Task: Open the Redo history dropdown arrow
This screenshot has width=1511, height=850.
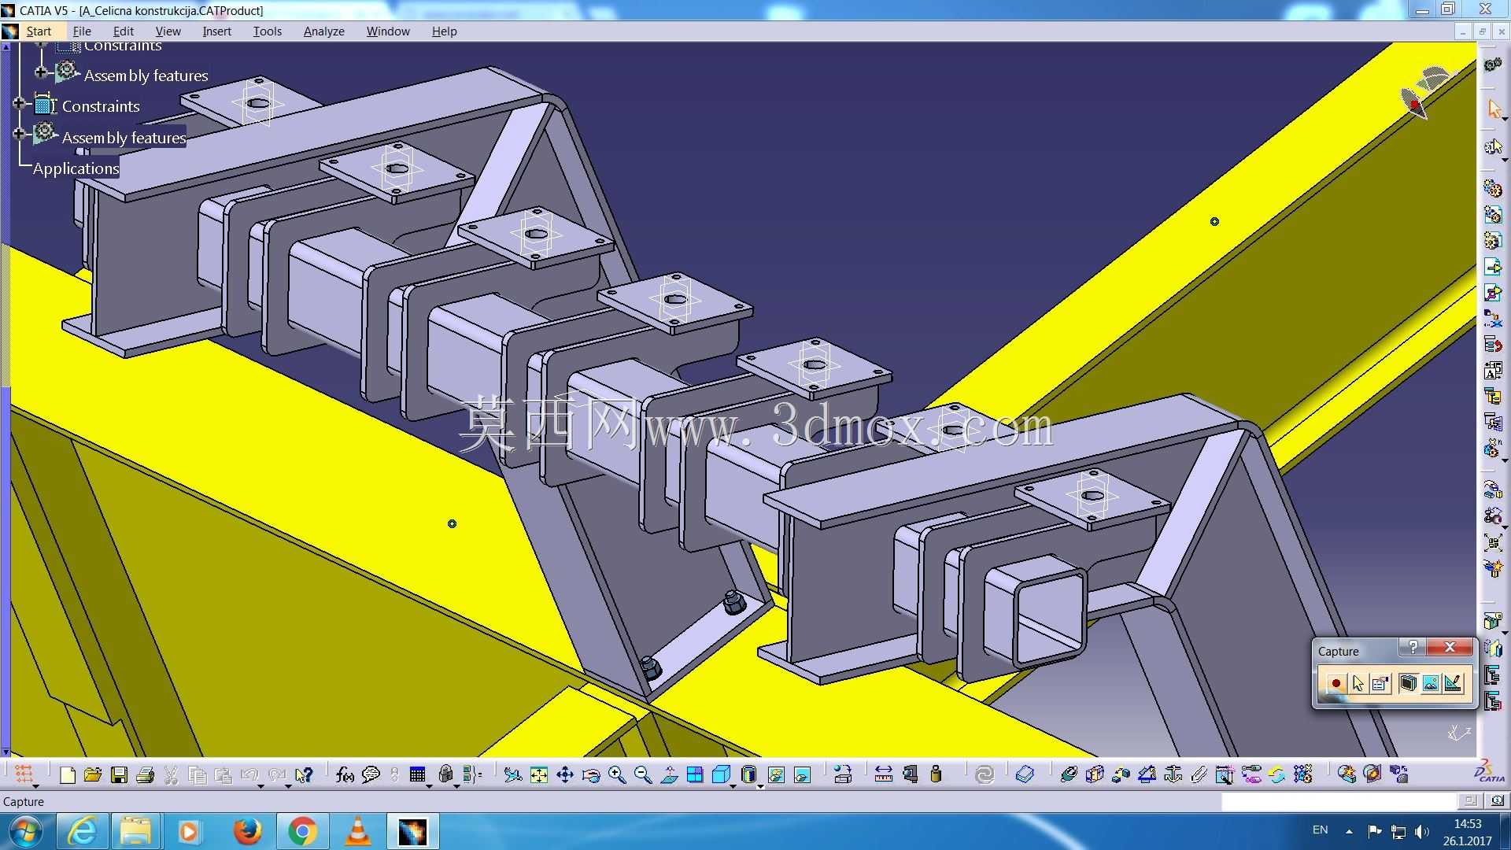Action: pos(287,785)
